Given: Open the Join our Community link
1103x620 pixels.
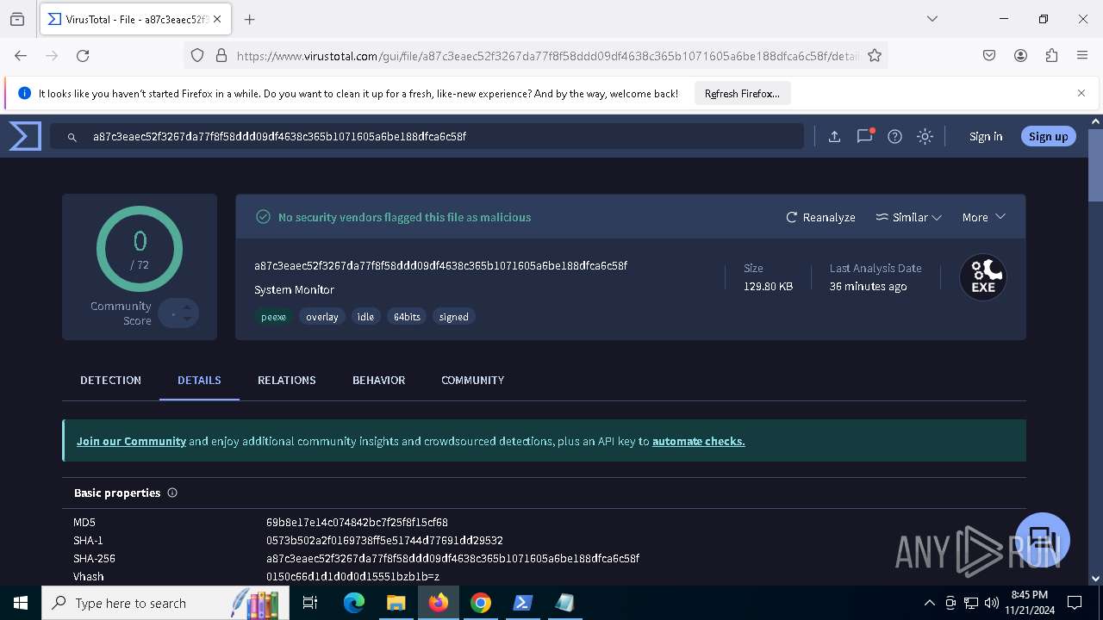Looking at the screenshot, I should (131, 441).
